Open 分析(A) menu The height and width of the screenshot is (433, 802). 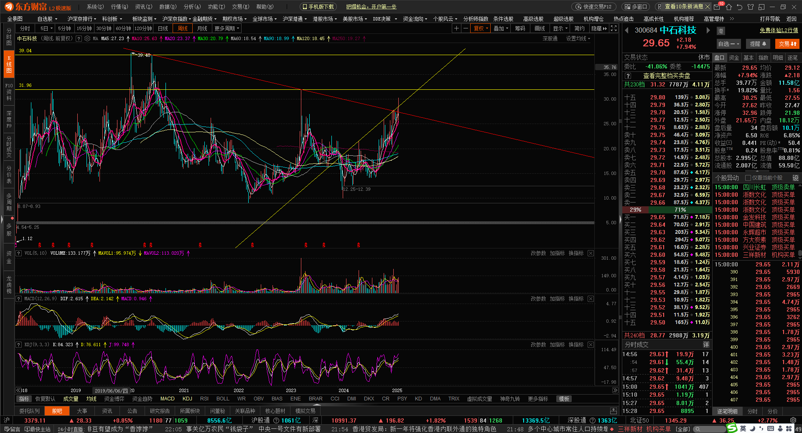[x=192, y=7]
